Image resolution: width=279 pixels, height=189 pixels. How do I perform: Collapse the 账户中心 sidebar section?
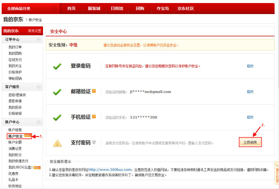pos(39,122)
